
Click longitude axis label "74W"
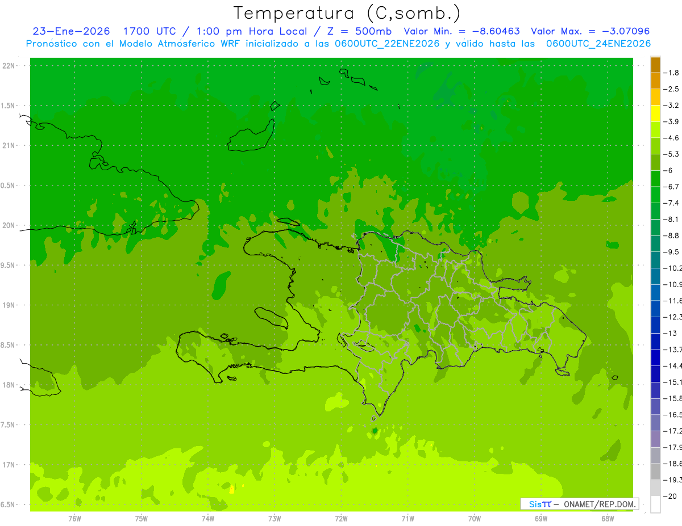click(208, 519)
